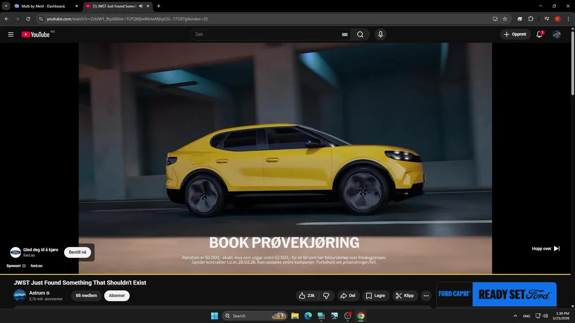The image size is (575, 323).
Task: Open ENG language input selector
Action: coord(526,316)
